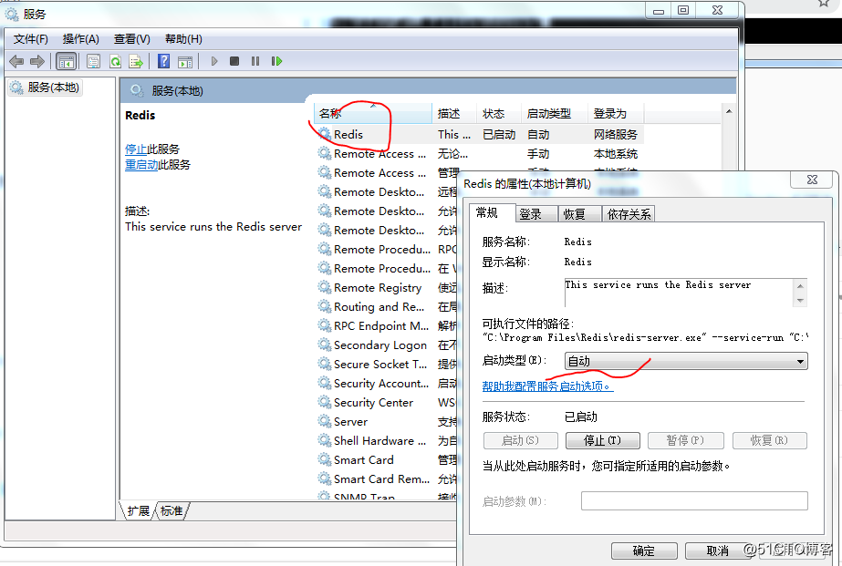Click the 停止(T) button
Image resolution: width=842 pixels, height=566 pixels.
point(602,440)
